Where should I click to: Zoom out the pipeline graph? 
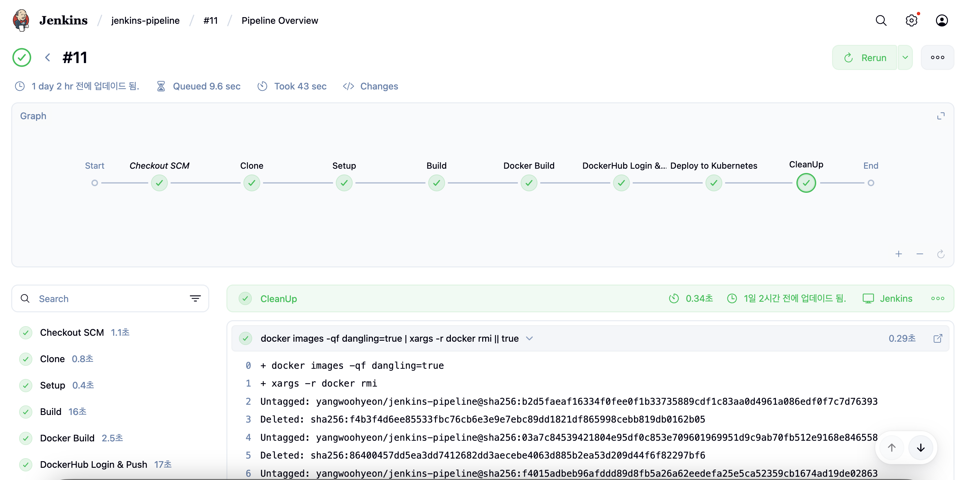coord(920,254)
